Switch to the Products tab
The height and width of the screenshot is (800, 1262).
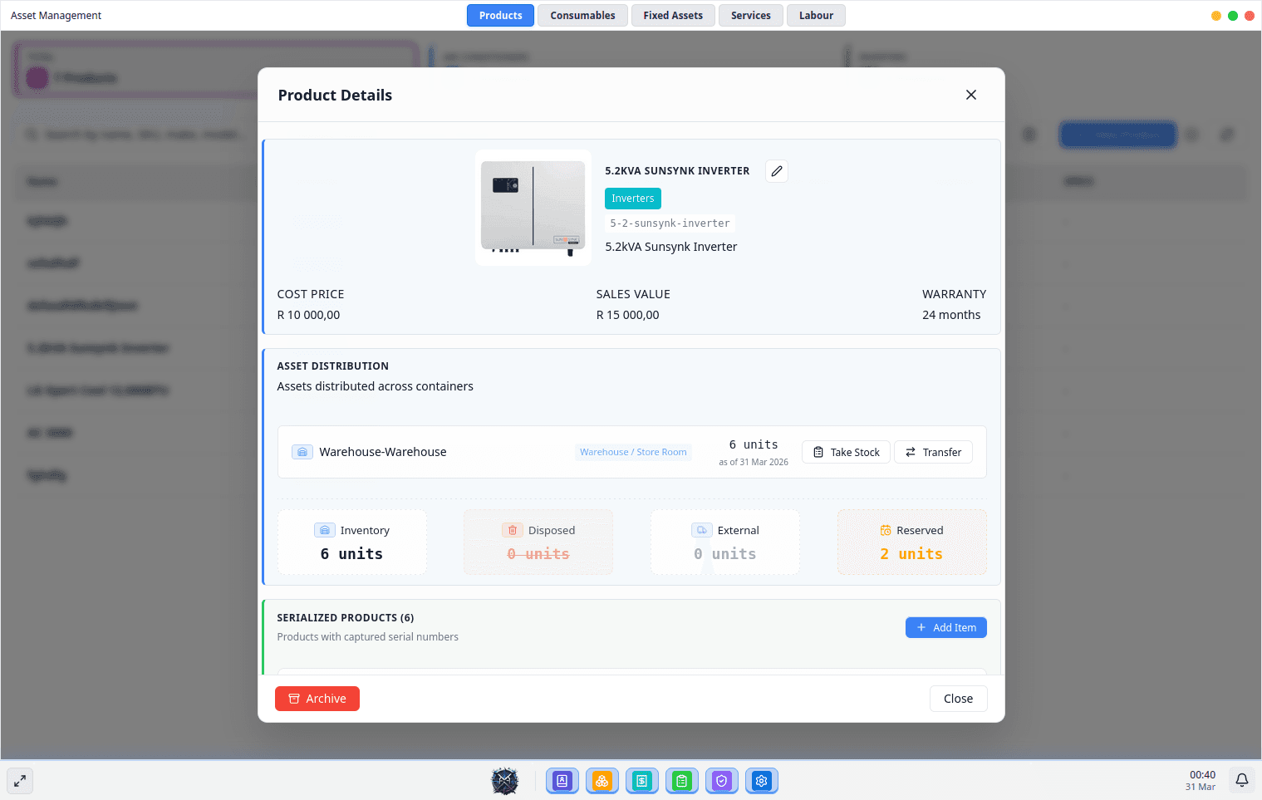pos(500,16)
